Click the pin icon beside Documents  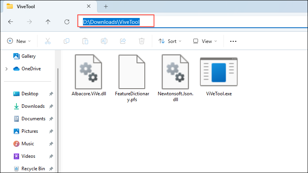click(51, 119)
